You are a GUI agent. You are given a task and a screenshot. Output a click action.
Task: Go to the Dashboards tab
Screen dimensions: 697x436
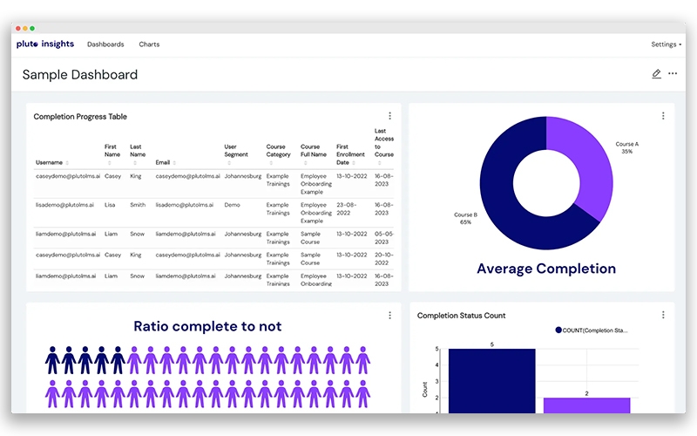pyautogui.click(x=105, y=44)
